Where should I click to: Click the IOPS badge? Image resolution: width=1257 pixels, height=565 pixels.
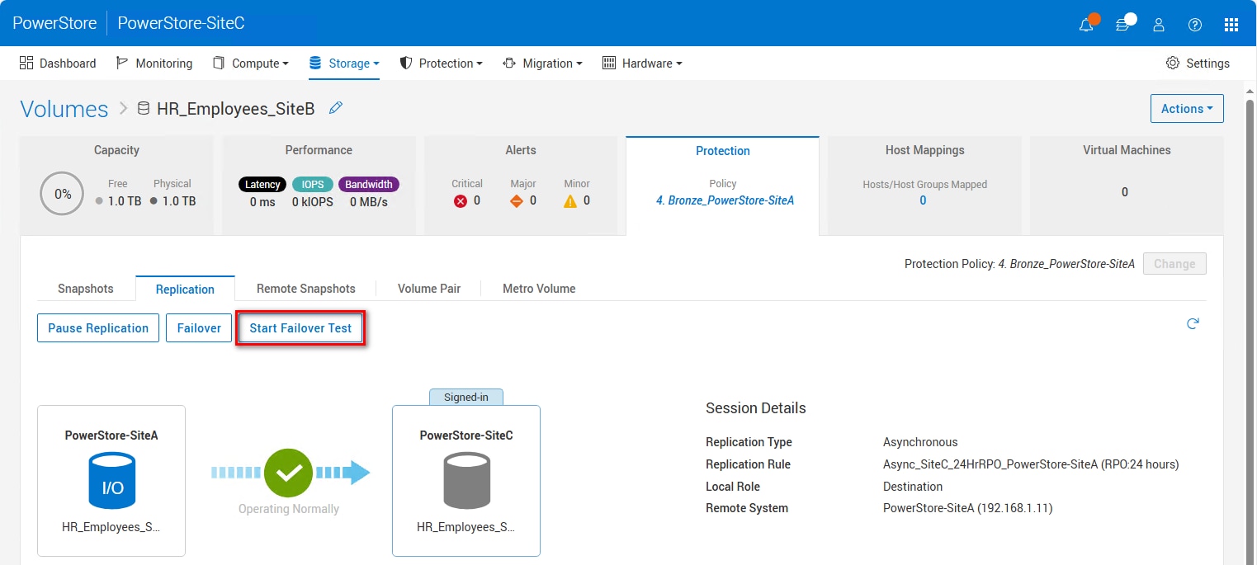click(313, 185)
